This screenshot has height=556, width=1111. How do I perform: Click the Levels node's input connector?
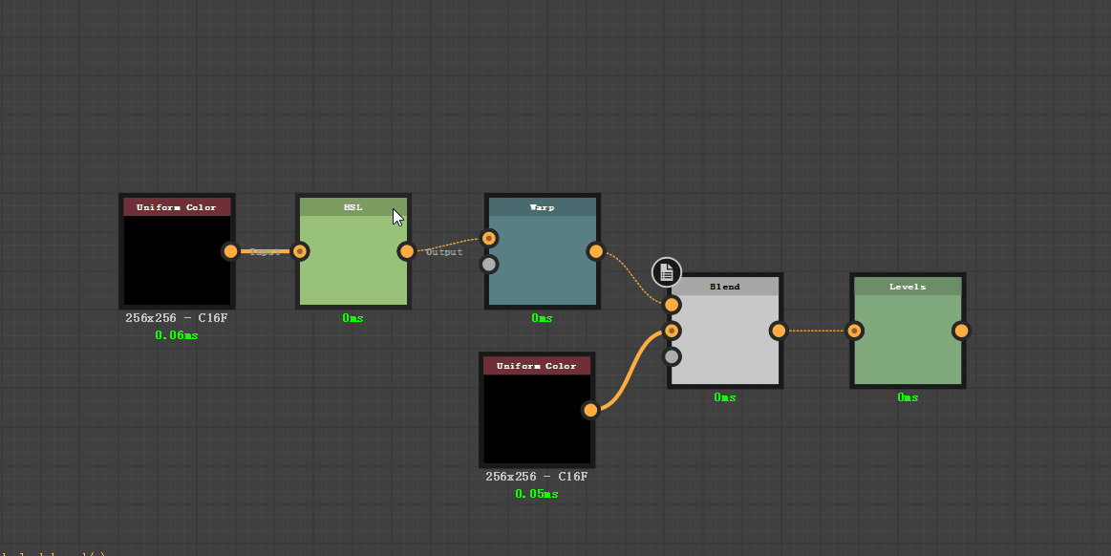[854, 331]
